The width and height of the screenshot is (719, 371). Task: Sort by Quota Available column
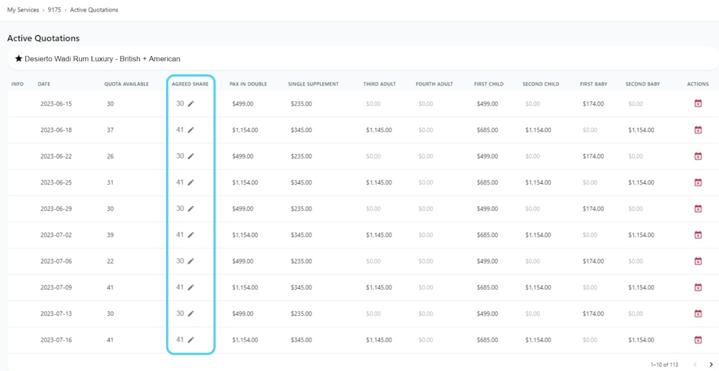[x=126, y=84]
